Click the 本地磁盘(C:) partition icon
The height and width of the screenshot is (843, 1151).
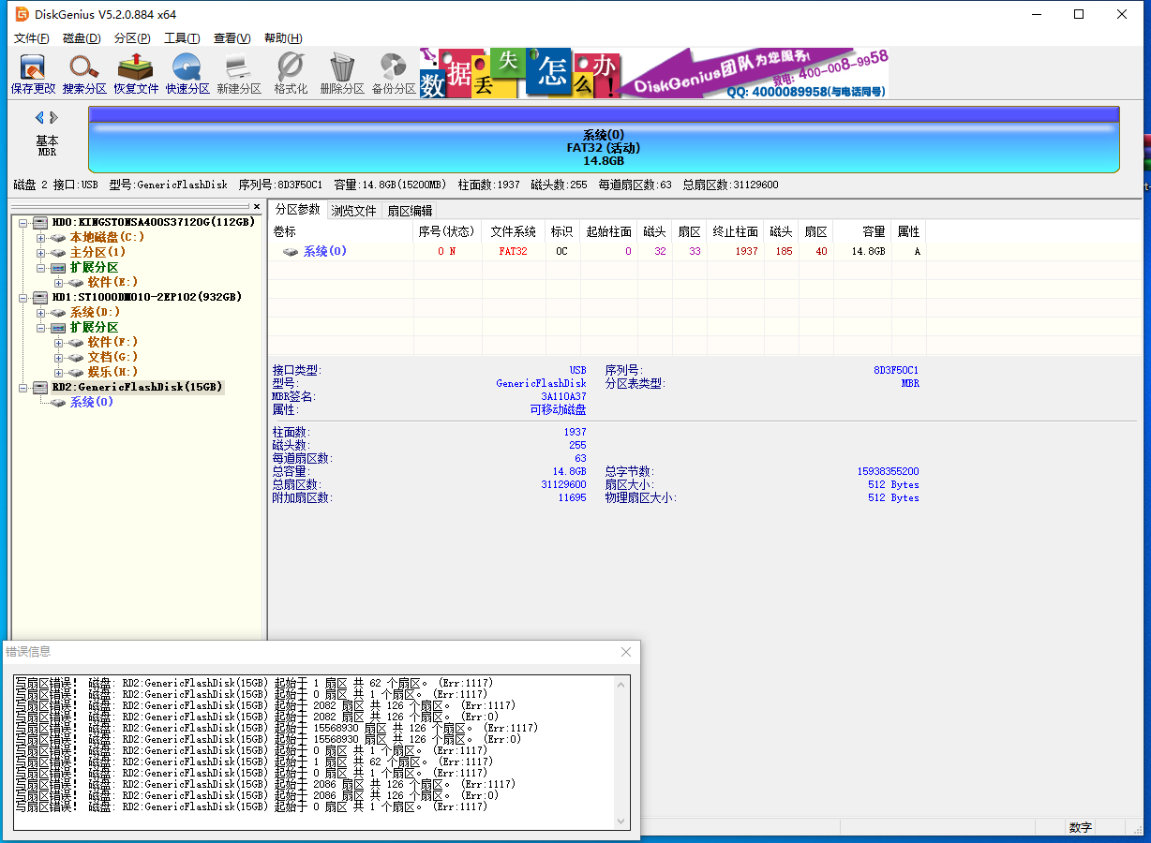(58, 237)
